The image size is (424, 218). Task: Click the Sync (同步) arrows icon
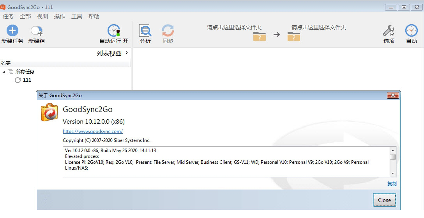click(x=168, y=30)
